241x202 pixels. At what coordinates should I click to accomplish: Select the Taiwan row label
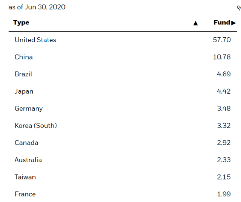pos(25,177)
